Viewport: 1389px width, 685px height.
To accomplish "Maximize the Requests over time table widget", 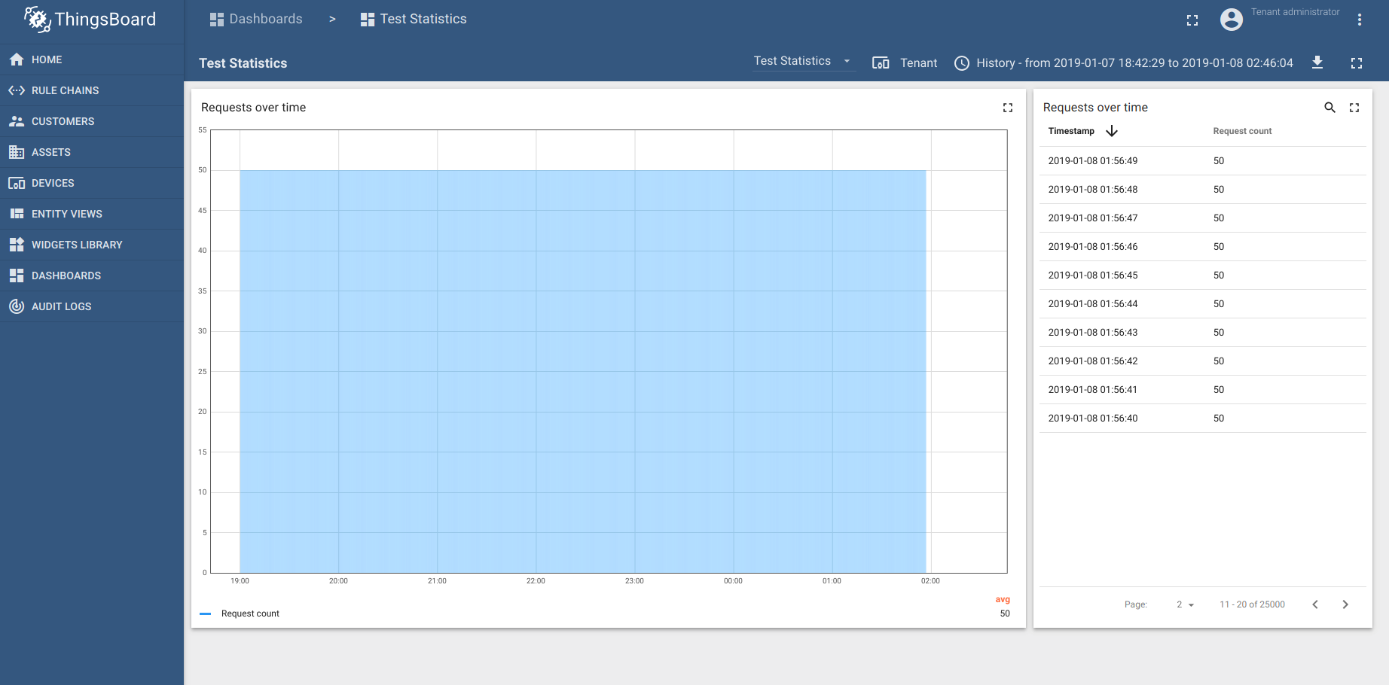I will [x=1354, y=108].
